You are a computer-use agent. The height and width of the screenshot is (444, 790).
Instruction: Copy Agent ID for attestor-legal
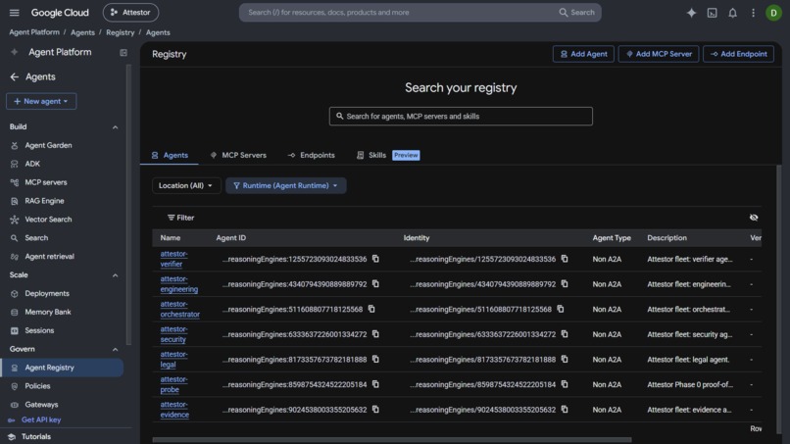click(375, 360)
